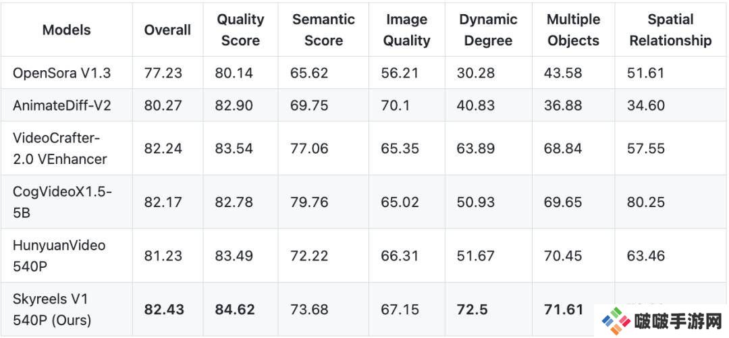
Task: Click the HunyuanVideo 540P row label
Action: [59, 256]
